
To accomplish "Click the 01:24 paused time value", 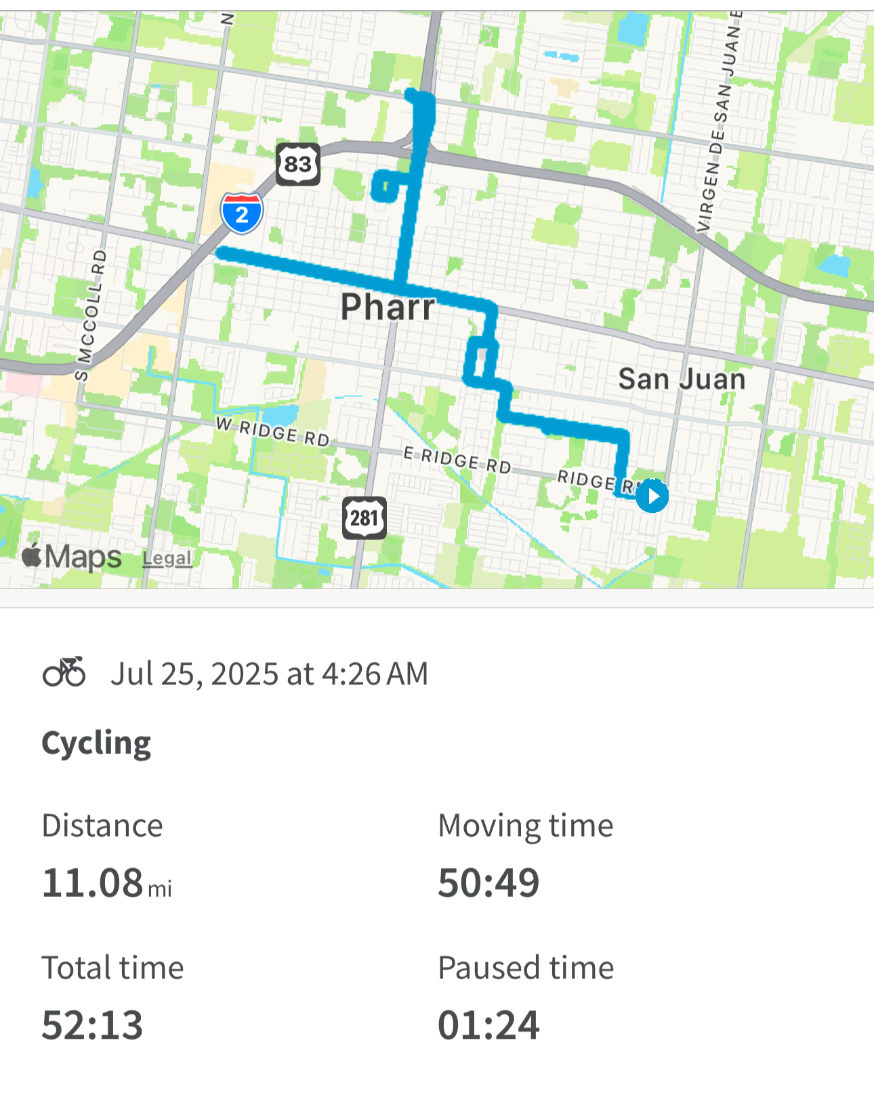I will point(488,1025).
